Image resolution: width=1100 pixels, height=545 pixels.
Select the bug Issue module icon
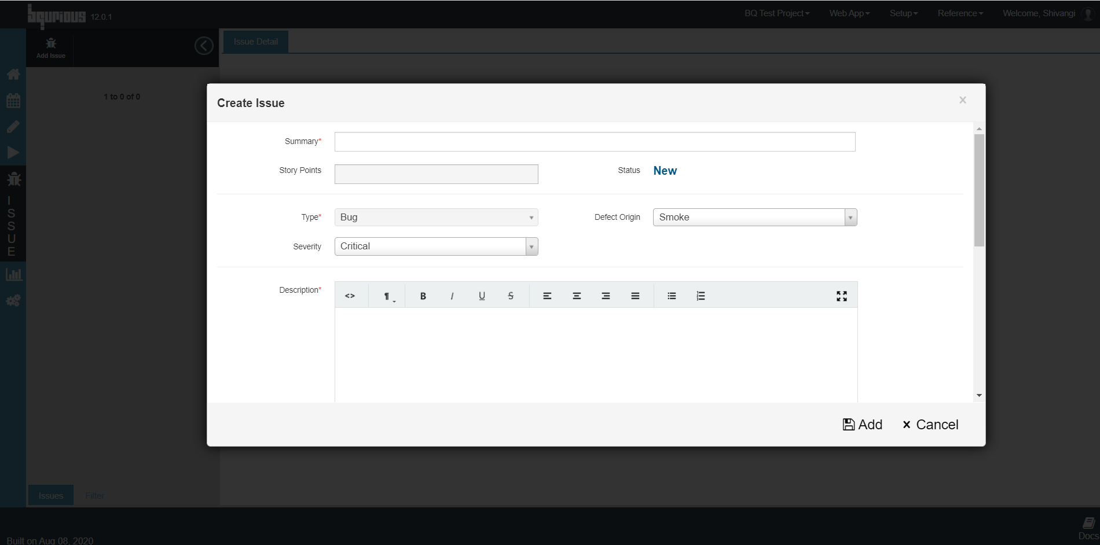click(14, 179)
